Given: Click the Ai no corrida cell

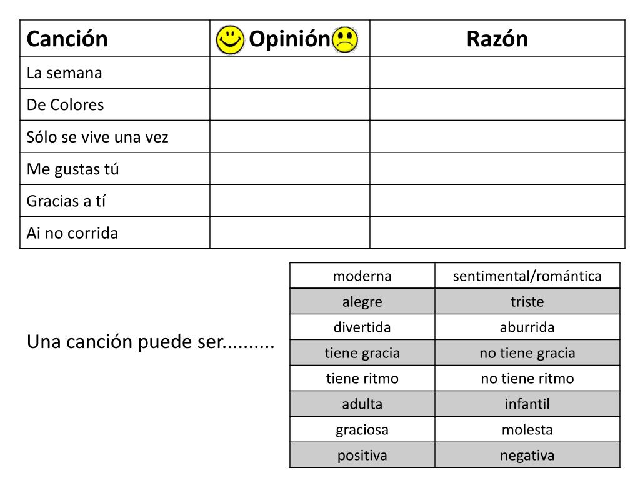Looking at the screenshot, I should click(x=115, y=232).
